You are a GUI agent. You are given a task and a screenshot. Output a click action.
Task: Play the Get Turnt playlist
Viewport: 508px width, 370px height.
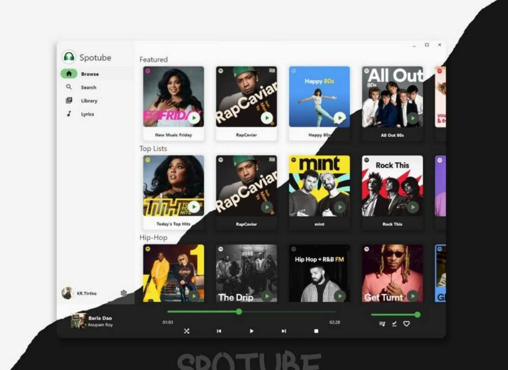[x=413, y=296]
